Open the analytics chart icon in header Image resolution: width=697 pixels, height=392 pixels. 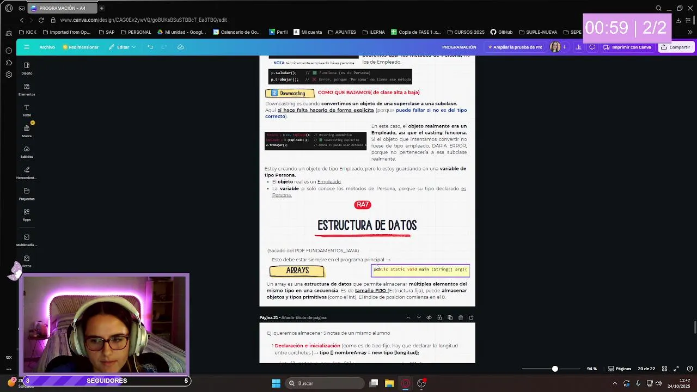[578, 47]
